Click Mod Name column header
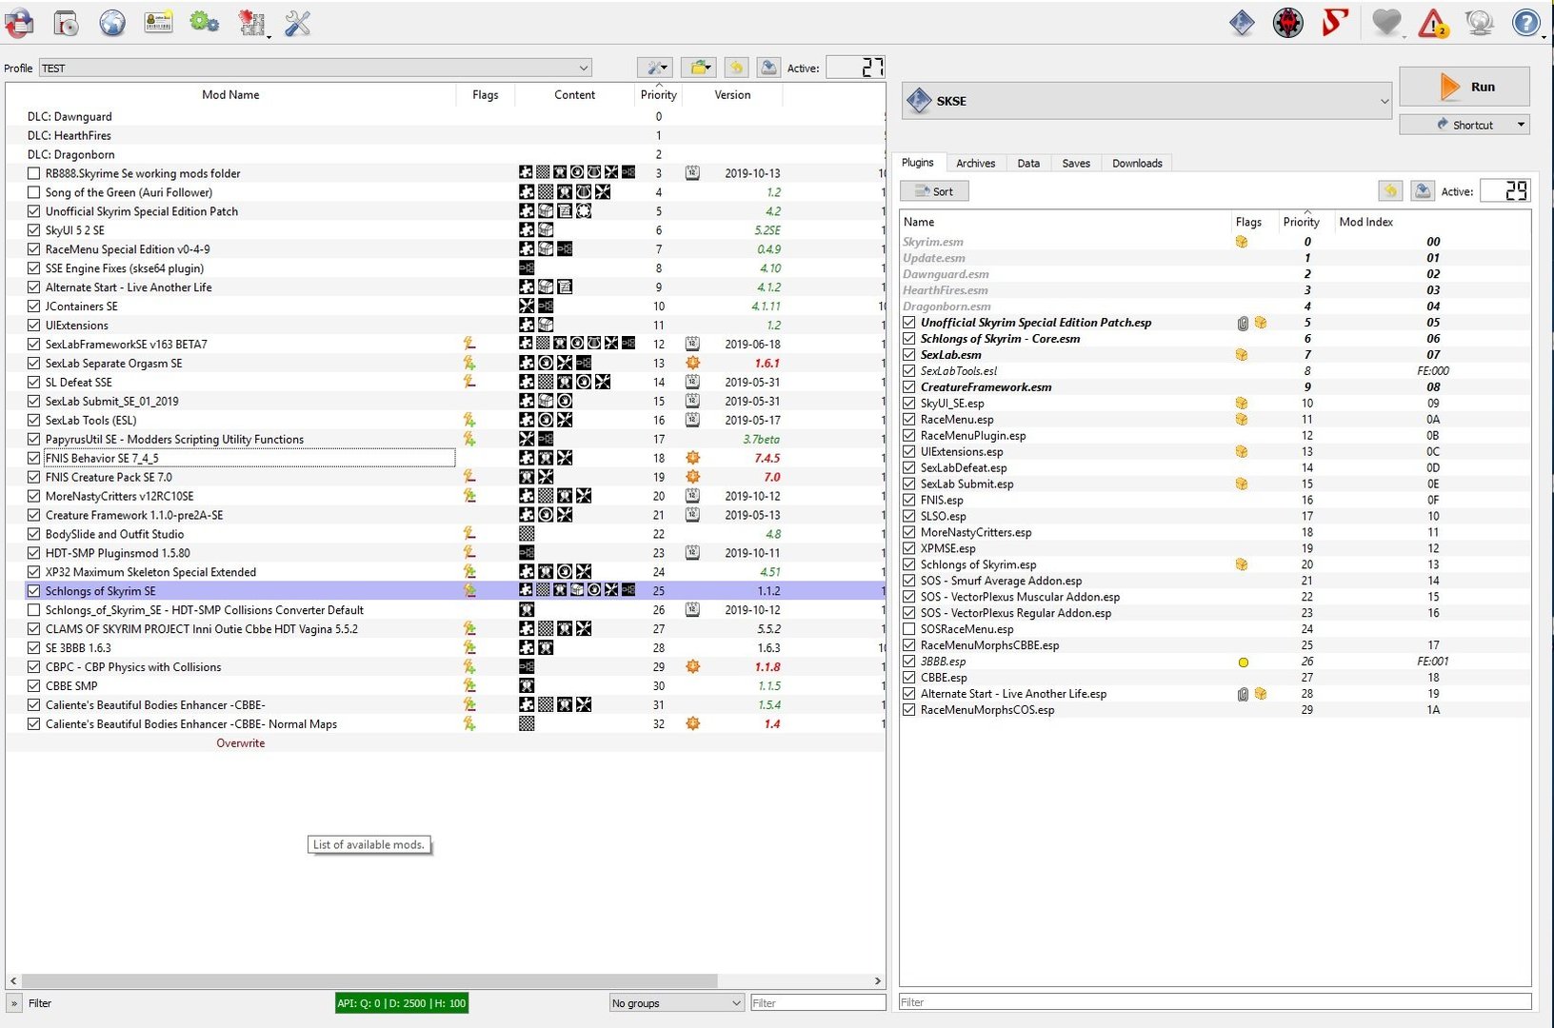The height and width of the screenshot is (1028, 1554). tap(230, 94)
